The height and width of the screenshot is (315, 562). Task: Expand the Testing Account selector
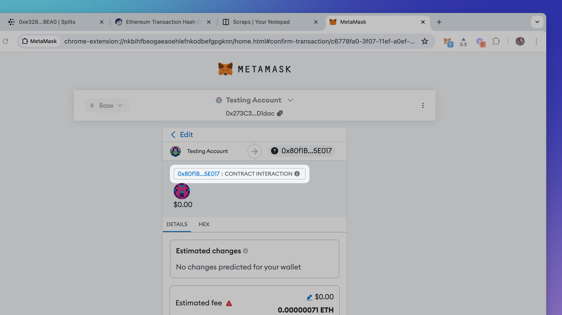click(290, 100)
